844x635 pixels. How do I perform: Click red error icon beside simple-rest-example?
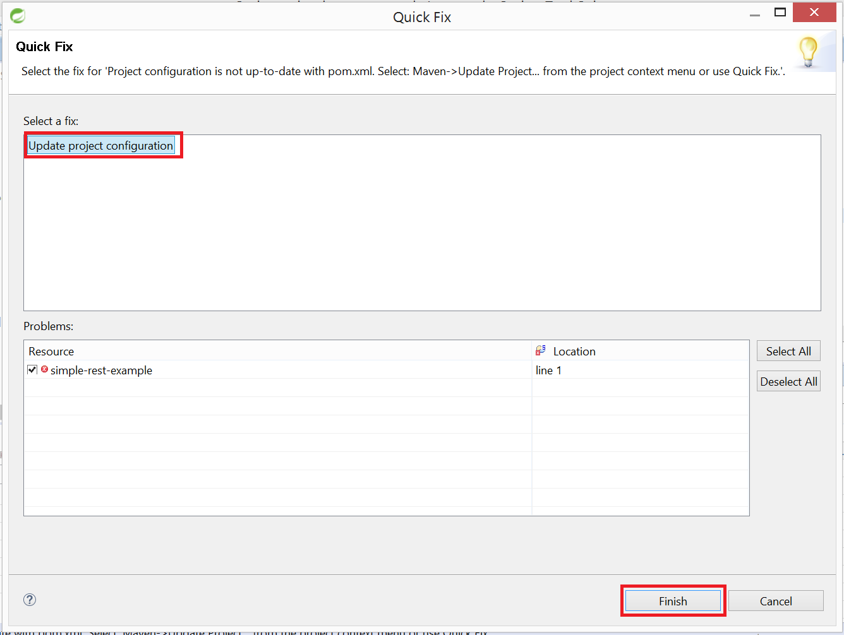point(44,369)
